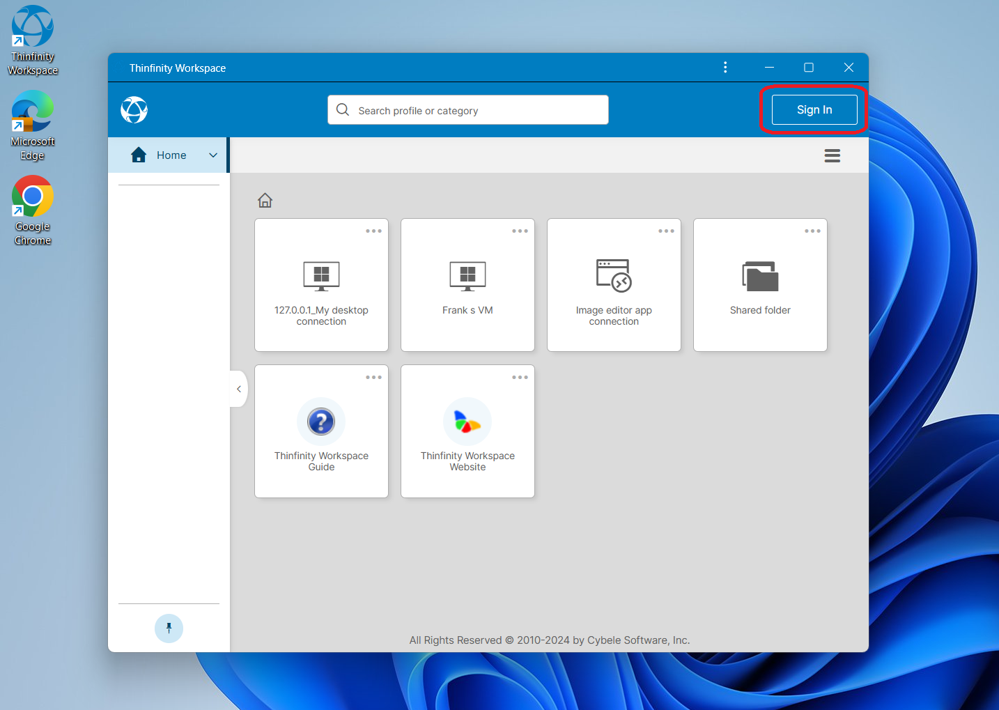This screenshot has width=999, height=710.
Task: Click the search profile or category field
Action: coord(468,110)
